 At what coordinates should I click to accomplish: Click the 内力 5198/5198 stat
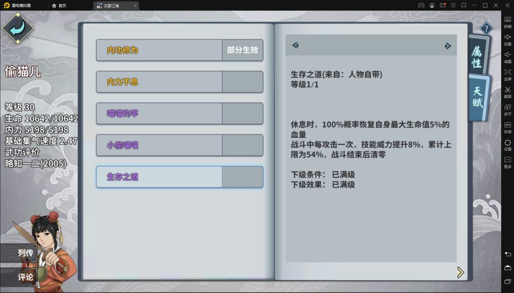tap(36, 130)
